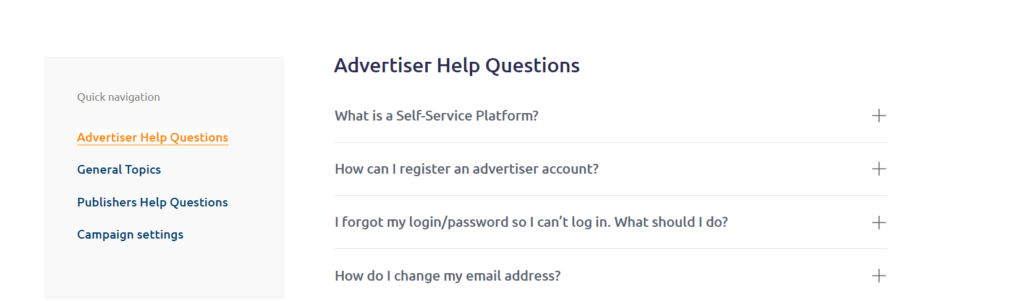The image size is (1018, 301).
Task: Click the orange underline of active navigation link
Action: click(152, 145)
